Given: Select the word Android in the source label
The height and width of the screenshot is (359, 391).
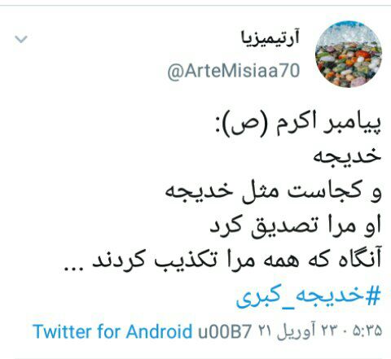Looking at the screenshot, I should pos(159,331).
